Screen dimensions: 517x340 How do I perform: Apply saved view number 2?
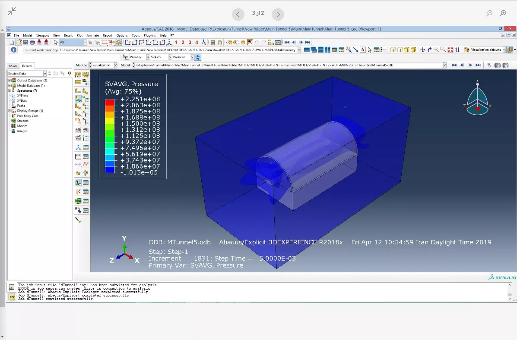coord(183,42)
